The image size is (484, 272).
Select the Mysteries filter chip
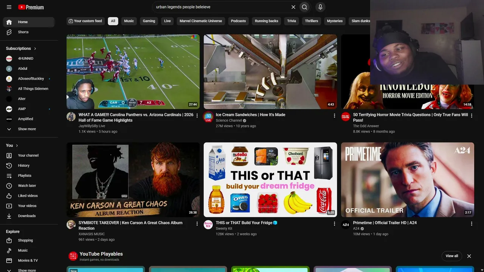(x=335, y=21)
